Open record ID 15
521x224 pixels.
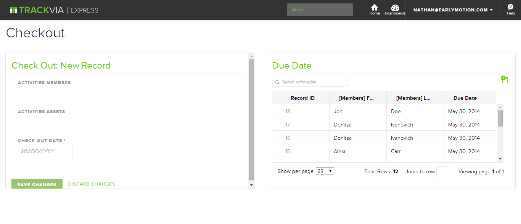288,151
